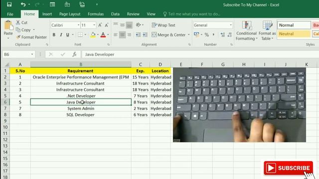Viewport: 319px width, 179px height.
Task: Toggle Bottom Align
Action: point(129,25)
